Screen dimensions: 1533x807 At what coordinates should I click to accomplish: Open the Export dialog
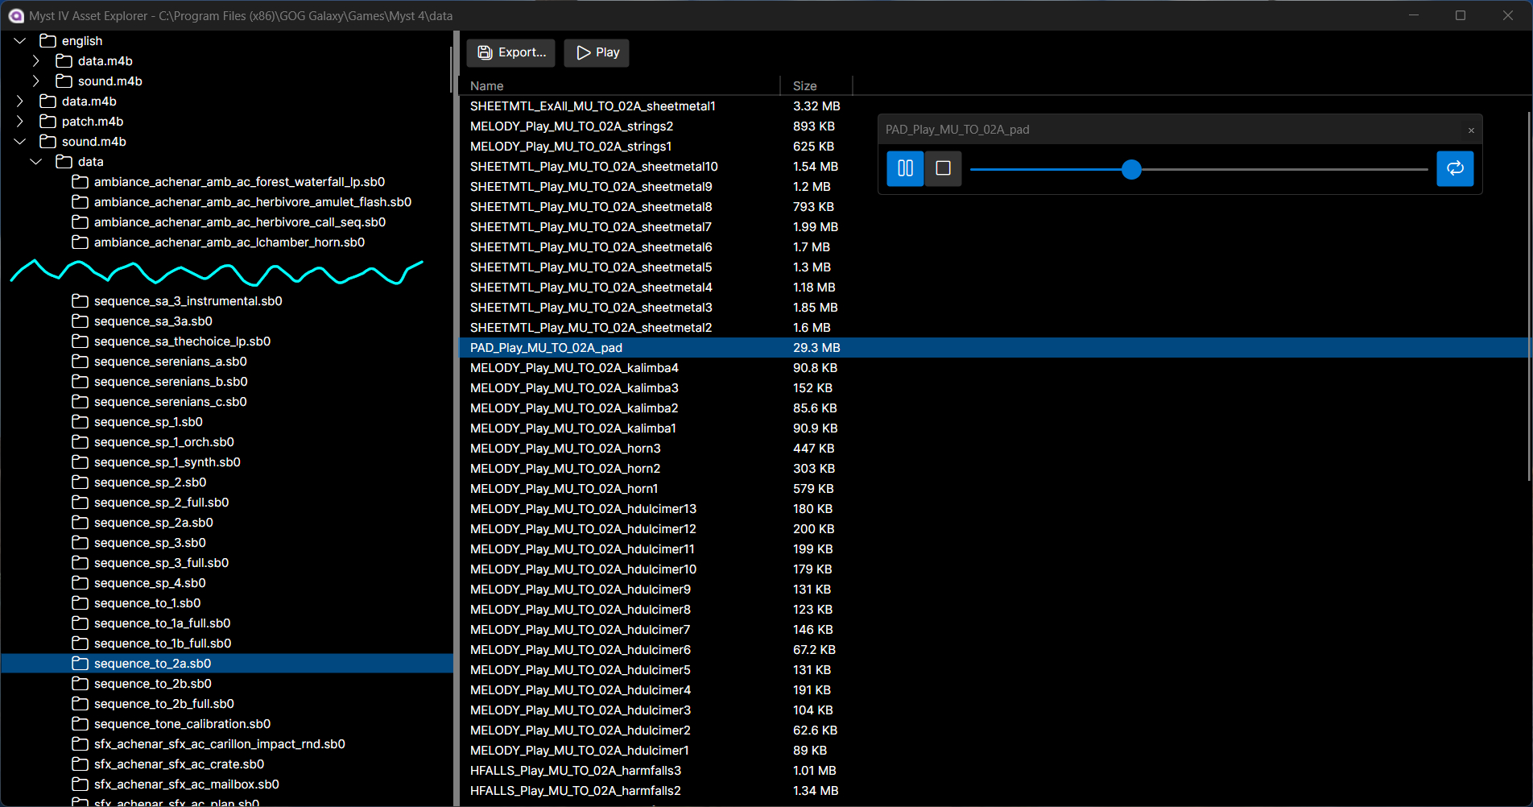pyautogui.click(x=511, y=52)
